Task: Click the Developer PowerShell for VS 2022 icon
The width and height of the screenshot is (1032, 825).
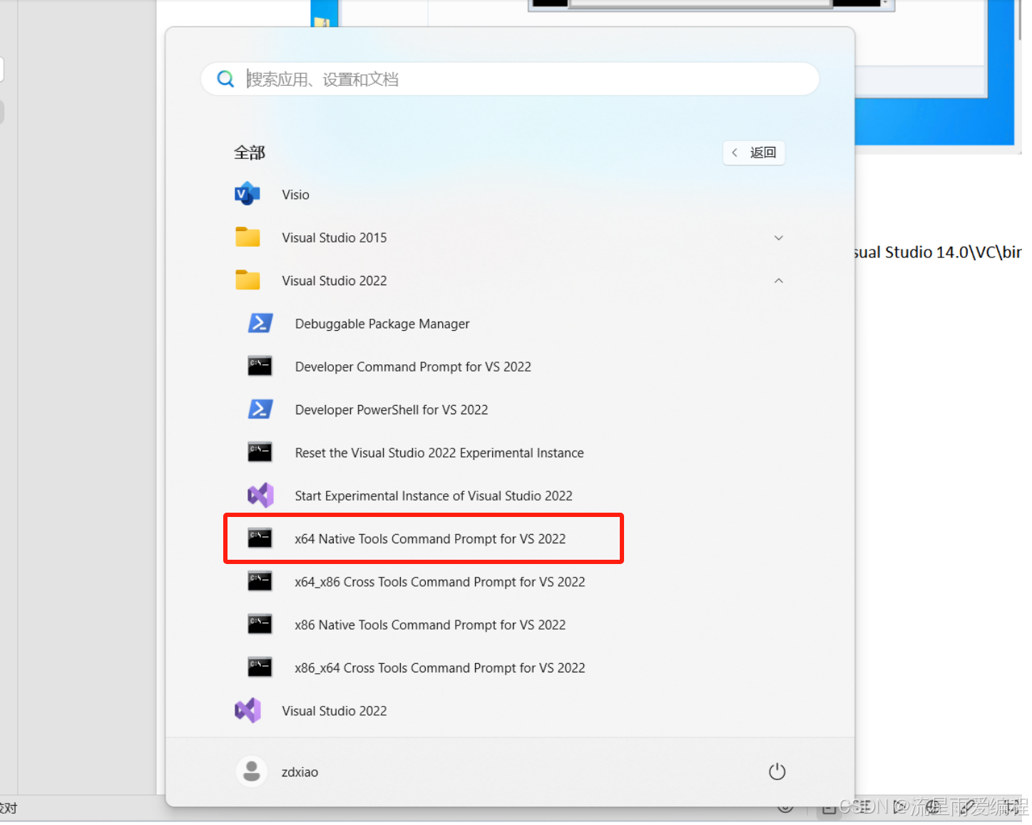Action: click(x=260, y=409)
